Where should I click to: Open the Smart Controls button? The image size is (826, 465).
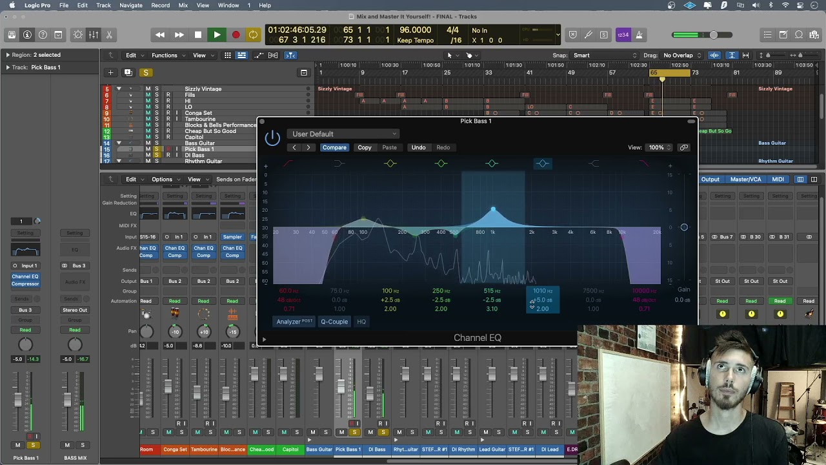(x=78, y=35)
